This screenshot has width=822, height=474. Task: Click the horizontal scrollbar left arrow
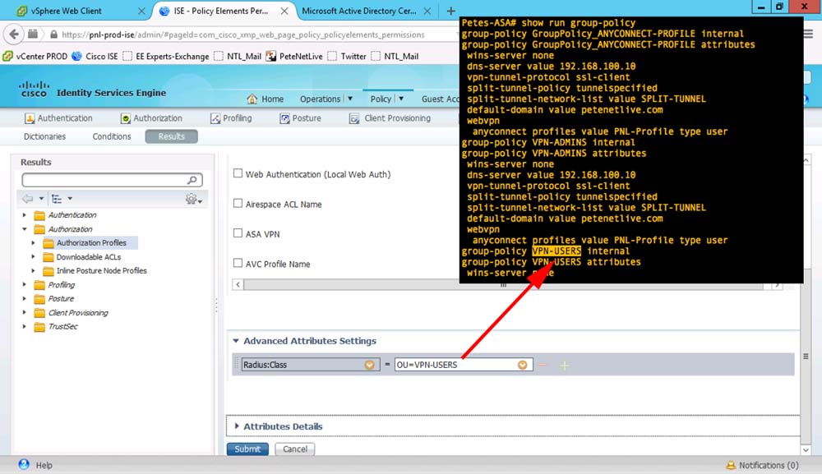pos(238,284)
